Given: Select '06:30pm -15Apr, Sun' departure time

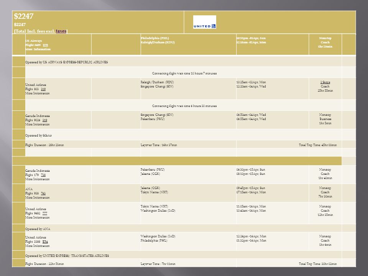Looking at the screenshot, I should [x=251, y=170].
